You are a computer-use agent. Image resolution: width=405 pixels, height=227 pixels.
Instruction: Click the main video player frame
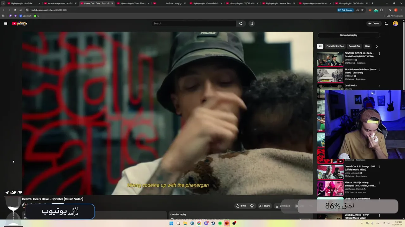tap(167, 113)
